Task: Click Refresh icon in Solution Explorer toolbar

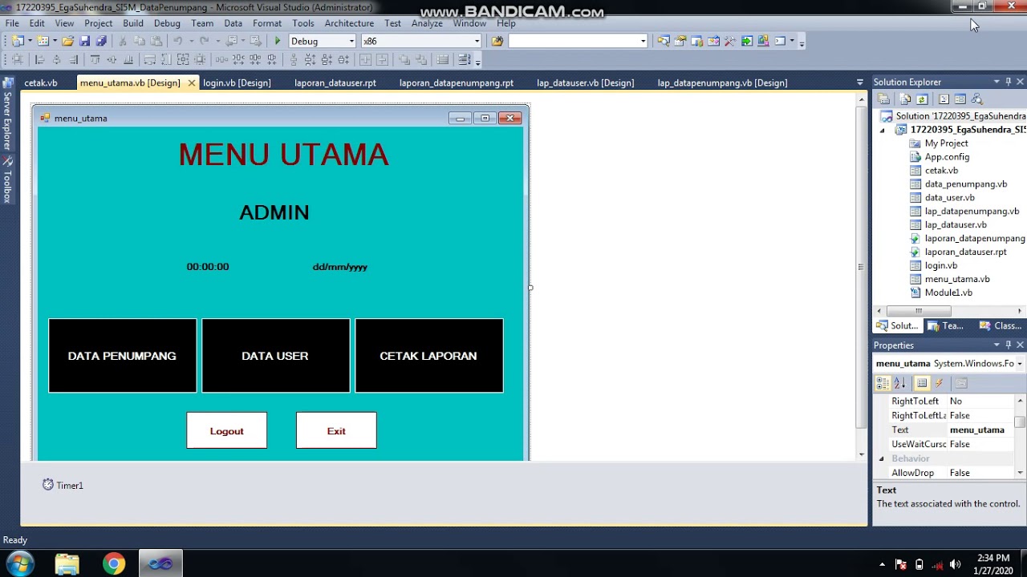Action: [922, 99]
